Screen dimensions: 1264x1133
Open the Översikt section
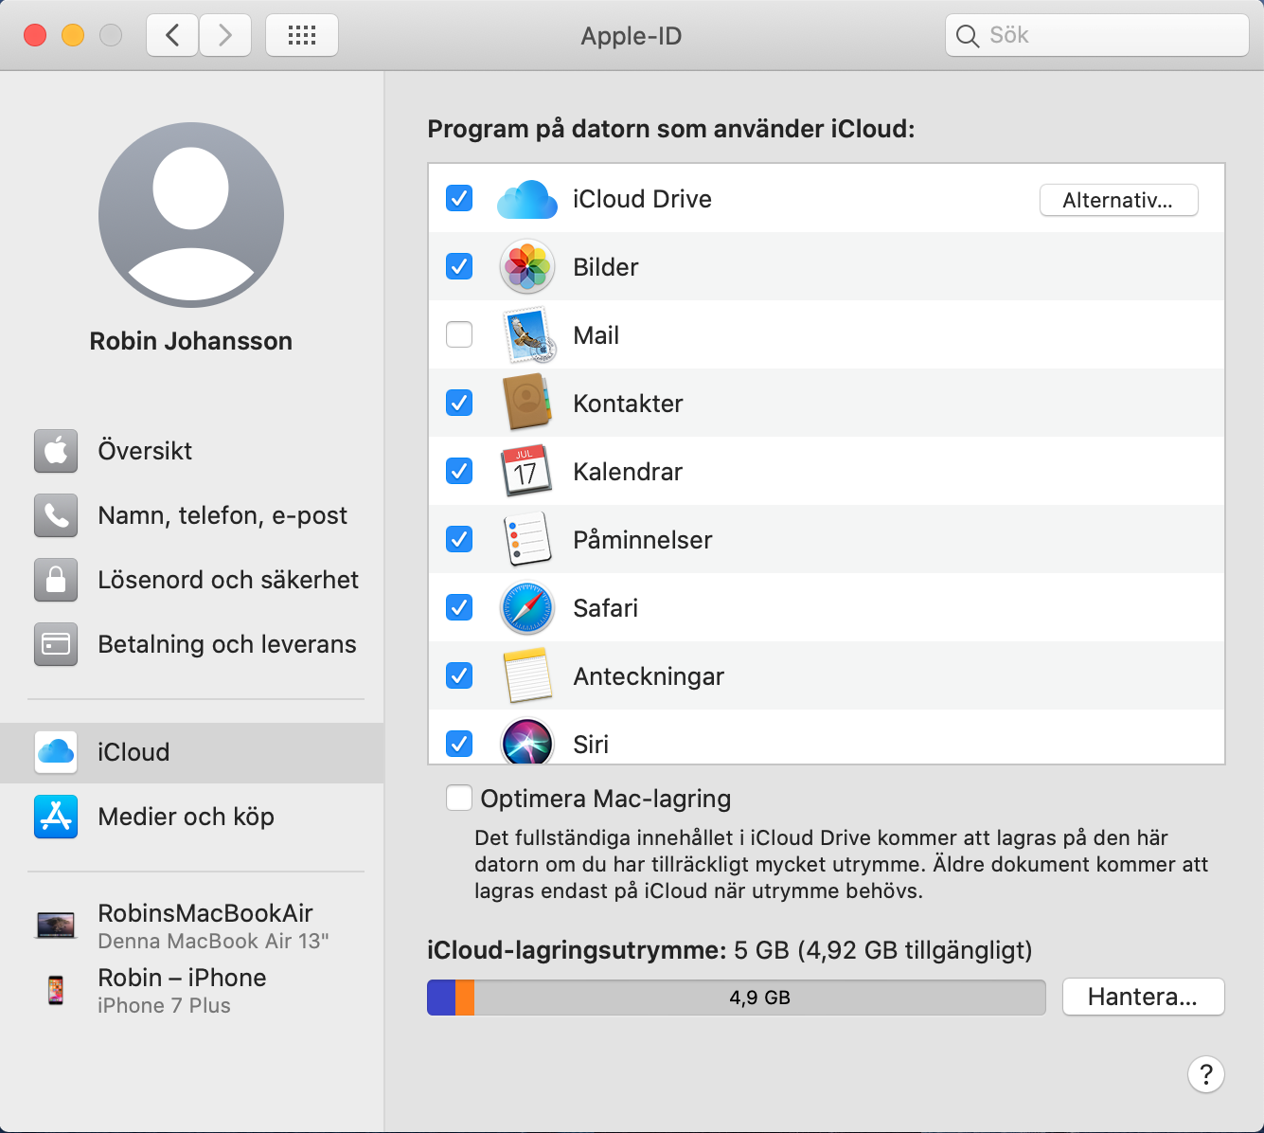pos(192,451)
